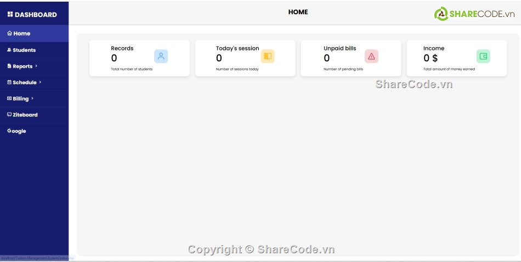Open the Google link in sidebar
Viewport: 521px width, 262px height.
coord(16,131)
